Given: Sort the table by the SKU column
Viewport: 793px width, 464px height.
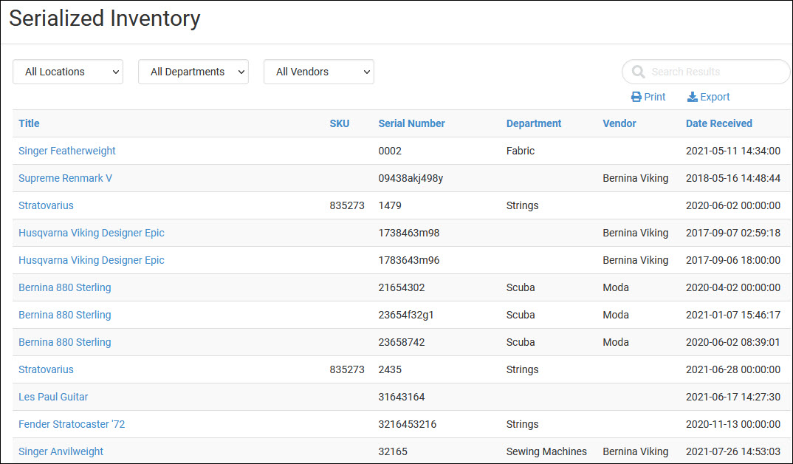Looking at the screenshot, I should tap(339, 123).
